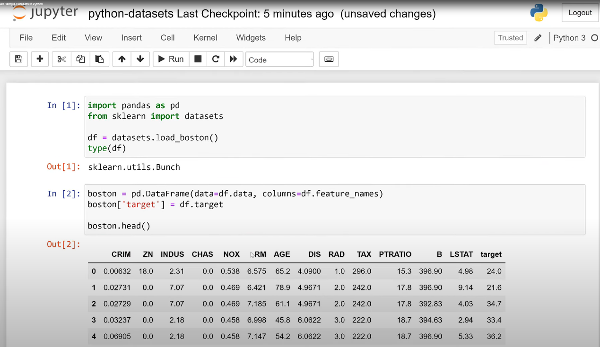Click the CHAS column header
Viewport: 600px width, 347px height.
point(202,254)
